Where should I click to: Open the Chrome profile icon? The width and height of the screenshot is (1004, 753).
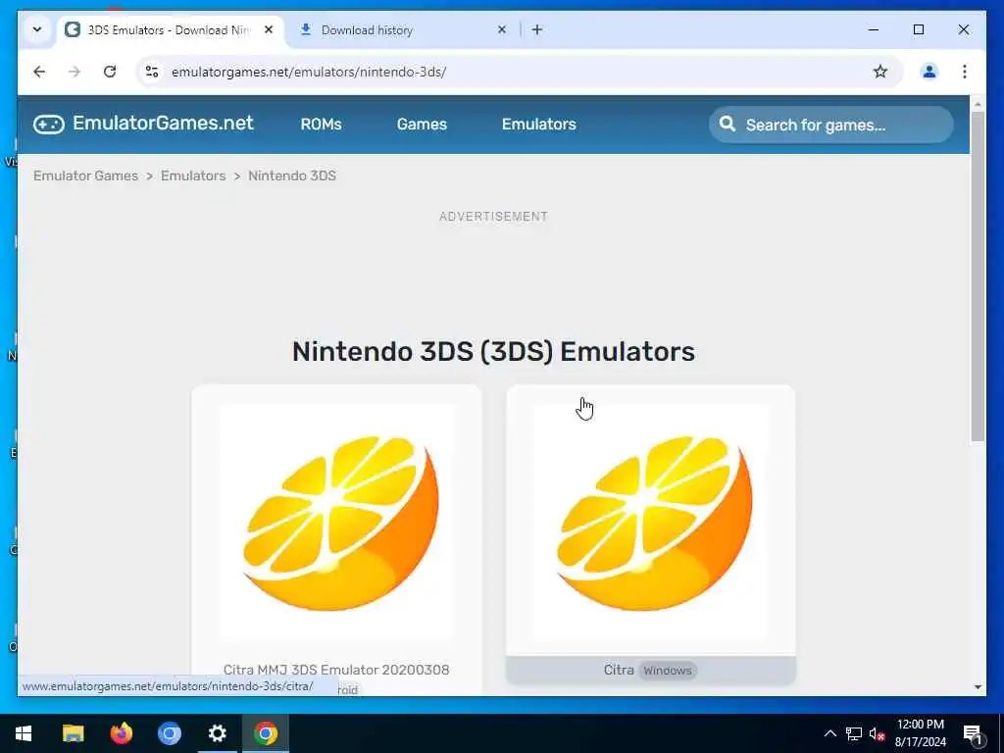point(929,72)
